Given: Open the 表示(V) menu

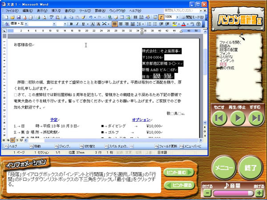Looking at the screenshot, I should click(x=42, y=11).
